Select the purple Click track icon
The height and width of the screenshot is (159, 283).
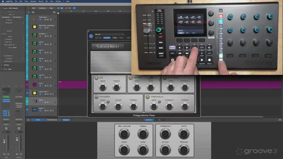coord(34,85)
